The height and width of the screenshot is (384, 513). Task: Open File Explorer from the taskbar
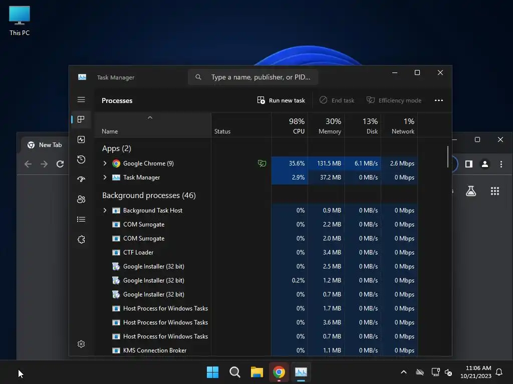tap(257, 372)
